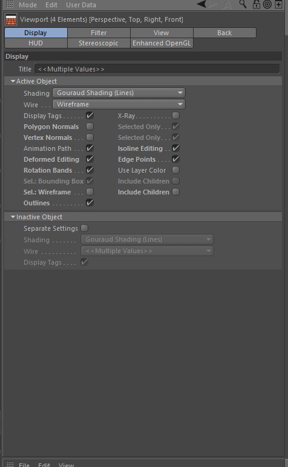Open the Active Object Shading dropdown
This screenshot has height=467, width=288.
[119, 93]
